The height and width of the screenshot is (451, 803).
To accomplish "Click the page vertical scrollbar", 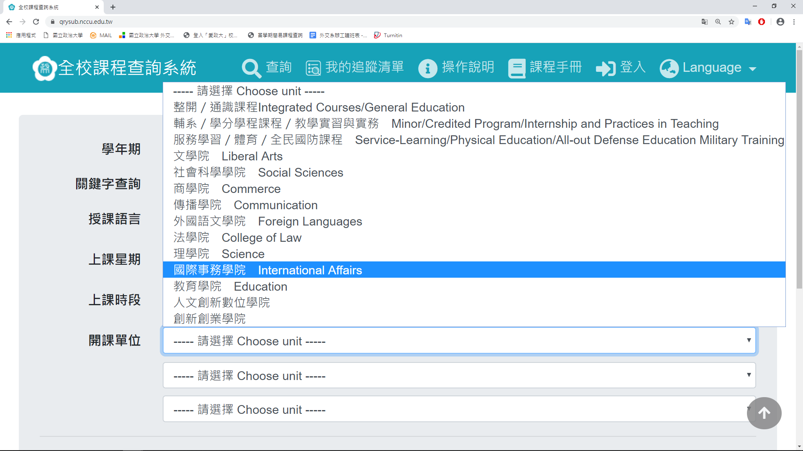I will 799,167.
